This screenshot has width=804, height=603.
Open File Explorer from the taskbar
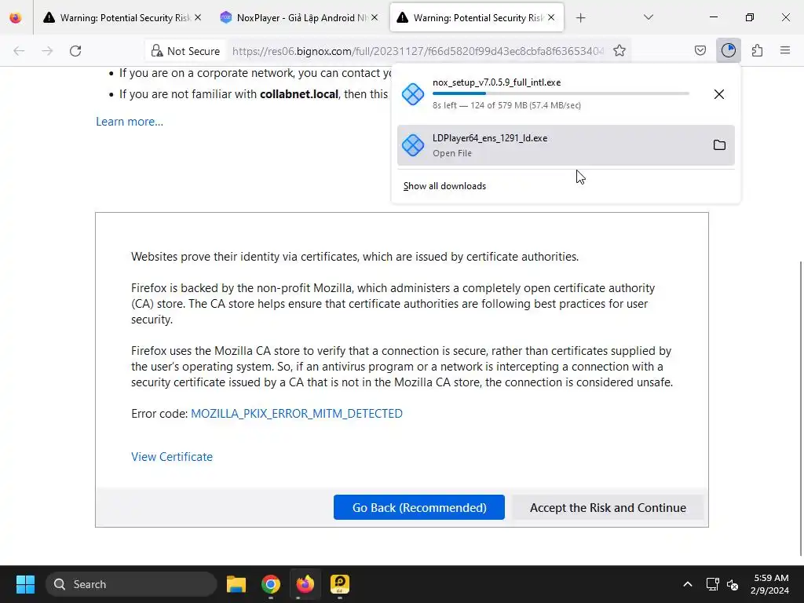236,584
